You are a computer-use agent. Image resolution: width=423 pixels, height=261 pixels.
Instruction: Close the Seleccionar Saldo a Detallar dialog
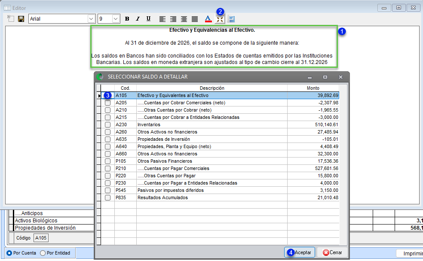[340, 77]
